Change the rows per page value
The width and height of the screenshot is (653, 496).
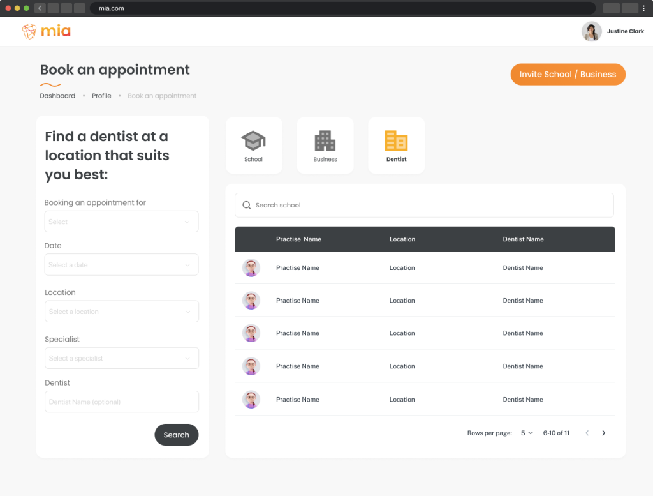527,433
